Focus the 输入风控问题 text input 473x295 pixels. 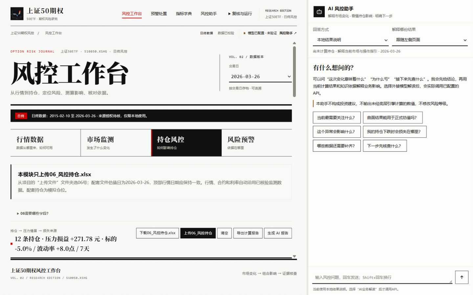tap(382, 277)
